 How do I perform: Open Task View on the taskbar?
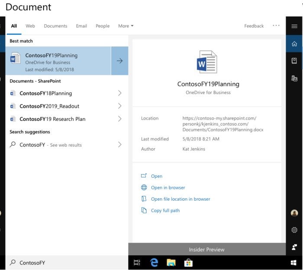coord(137,263)
